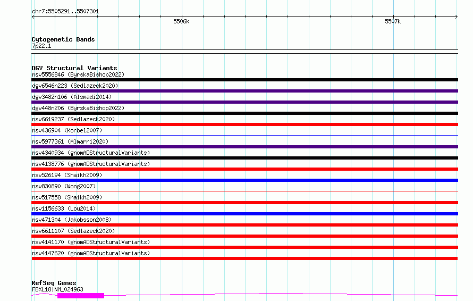This screenshot has height=301, width=473.
Task: Click the 5507k ruler position label
Action: [393, 21]
